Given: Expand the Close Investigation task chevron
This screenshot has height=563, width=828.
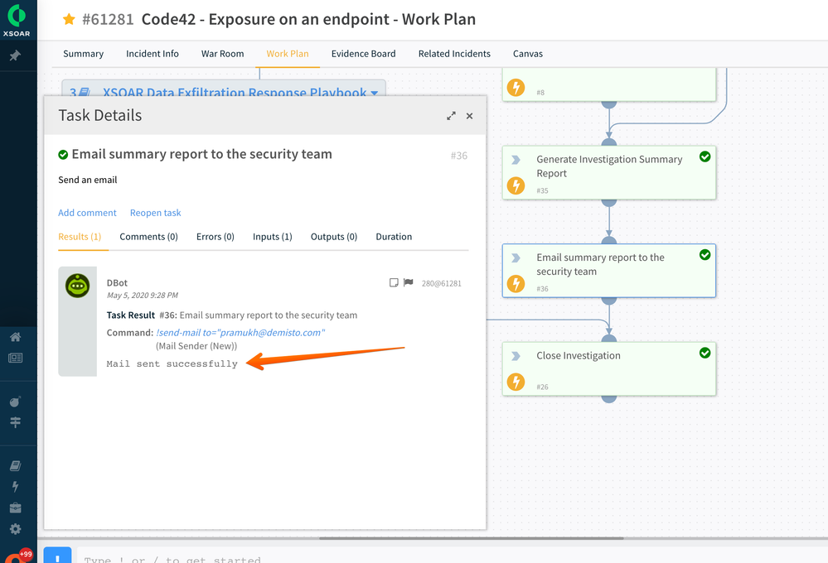Looking at the screenshot, I should pyautogui.click(x=516, y=356).
